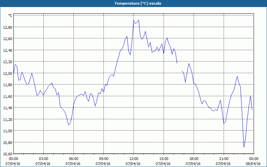Click the 21:00 time label on x-axis
The image size is (267, 167).
click(x=224, y=159)
